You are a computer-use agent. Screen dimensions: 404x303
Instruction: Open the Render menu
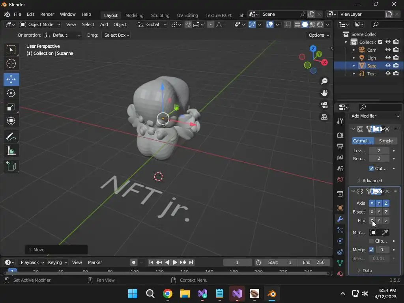click(47, 14)
